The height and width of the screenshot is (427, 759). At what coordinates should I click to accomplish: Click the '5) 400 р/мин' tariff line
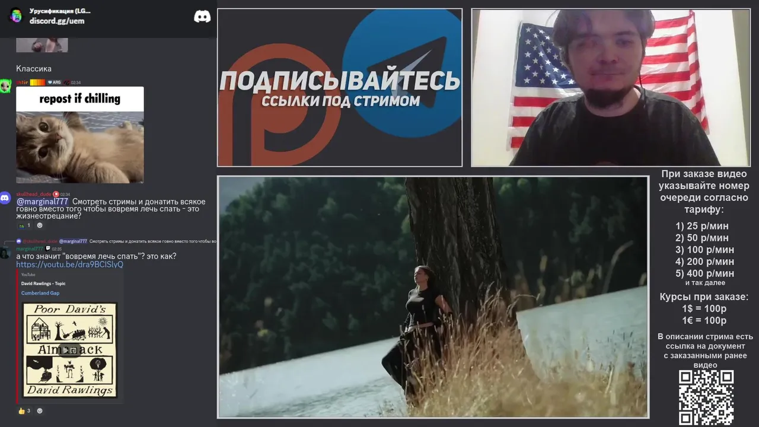click(x=704, y=273)
